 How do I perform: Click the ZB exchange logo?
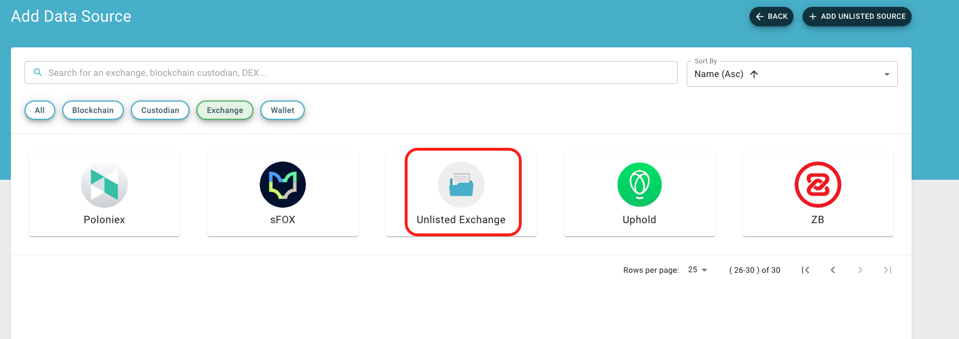click(818, 185)
